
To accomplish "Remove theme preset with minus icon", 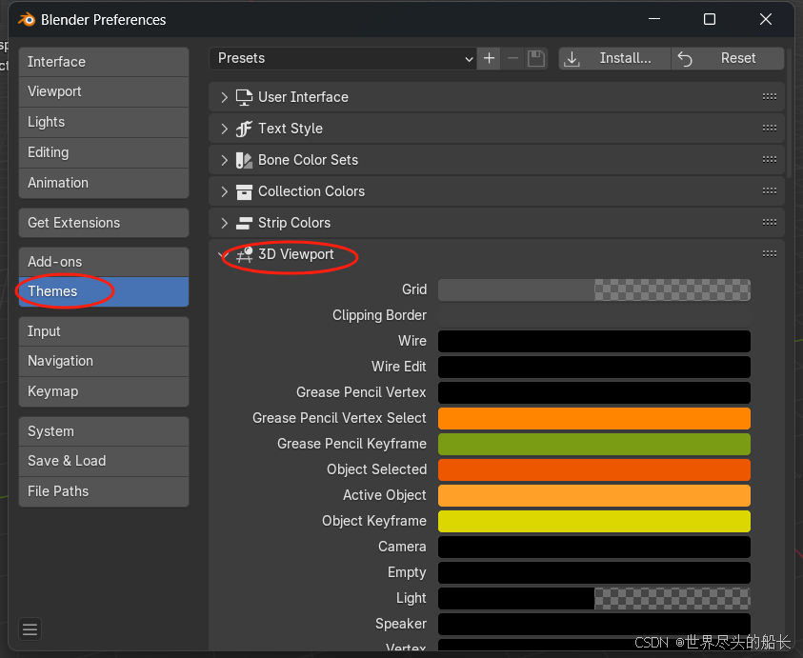I will (512, 58).
